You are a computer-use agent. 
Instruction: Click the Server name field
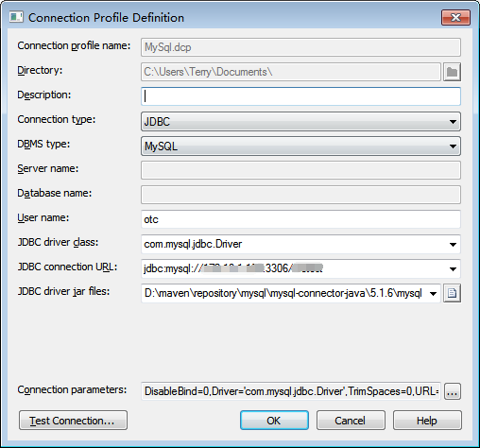[300, 170]
